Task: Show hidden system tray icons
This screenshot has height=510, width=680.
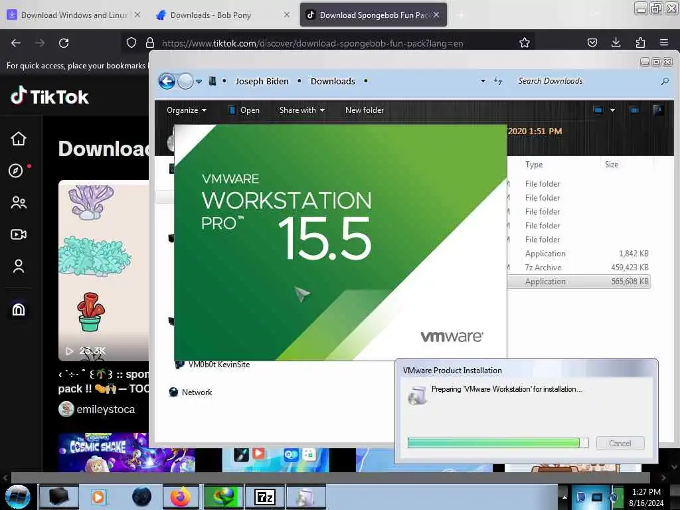Action: pyautogui.click(x=564, y=497)
